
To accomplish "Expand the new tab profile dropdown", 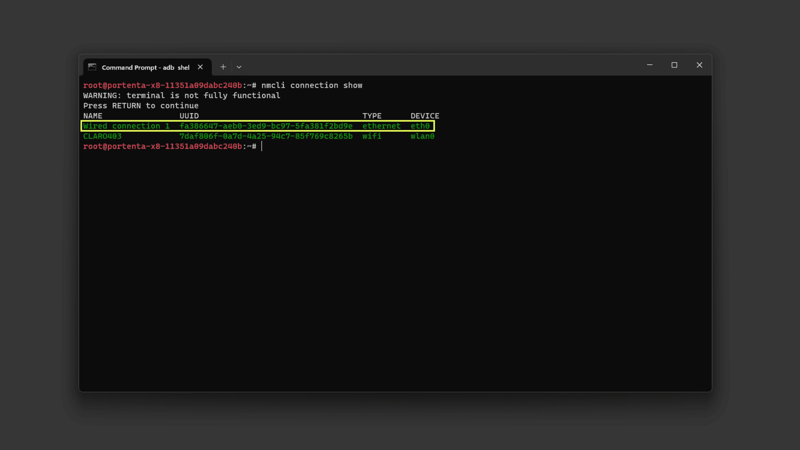I will click(x=239, y=67).
